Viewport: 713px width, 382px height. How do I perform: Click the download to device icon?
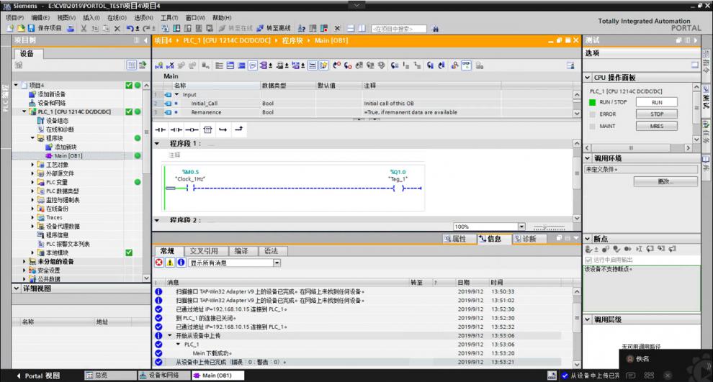(x=176, y=28)
